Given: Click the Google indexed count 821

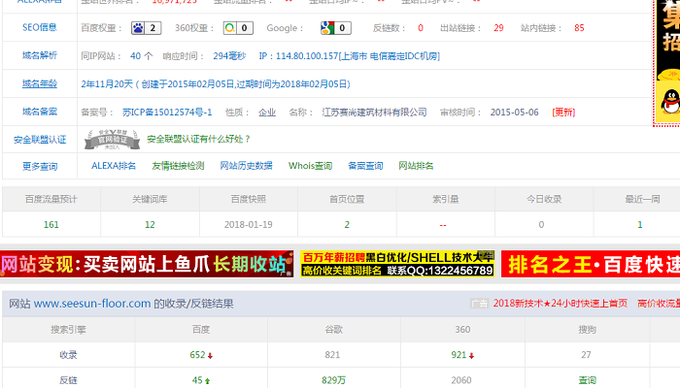Looking at the screenshot, I should (332, 355).
